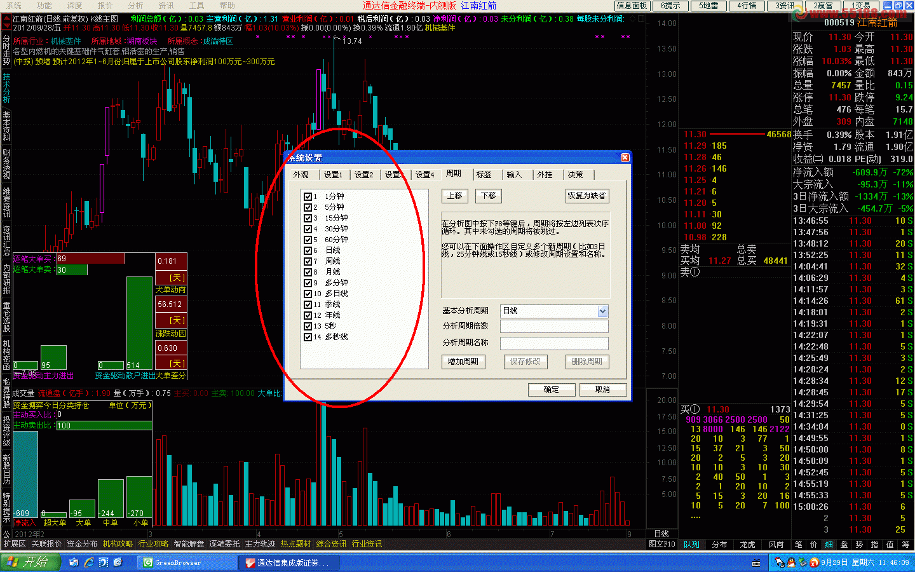Select the 资金分布 bottom tab
Screen dimensions: 915x572
tap(82, 544)
